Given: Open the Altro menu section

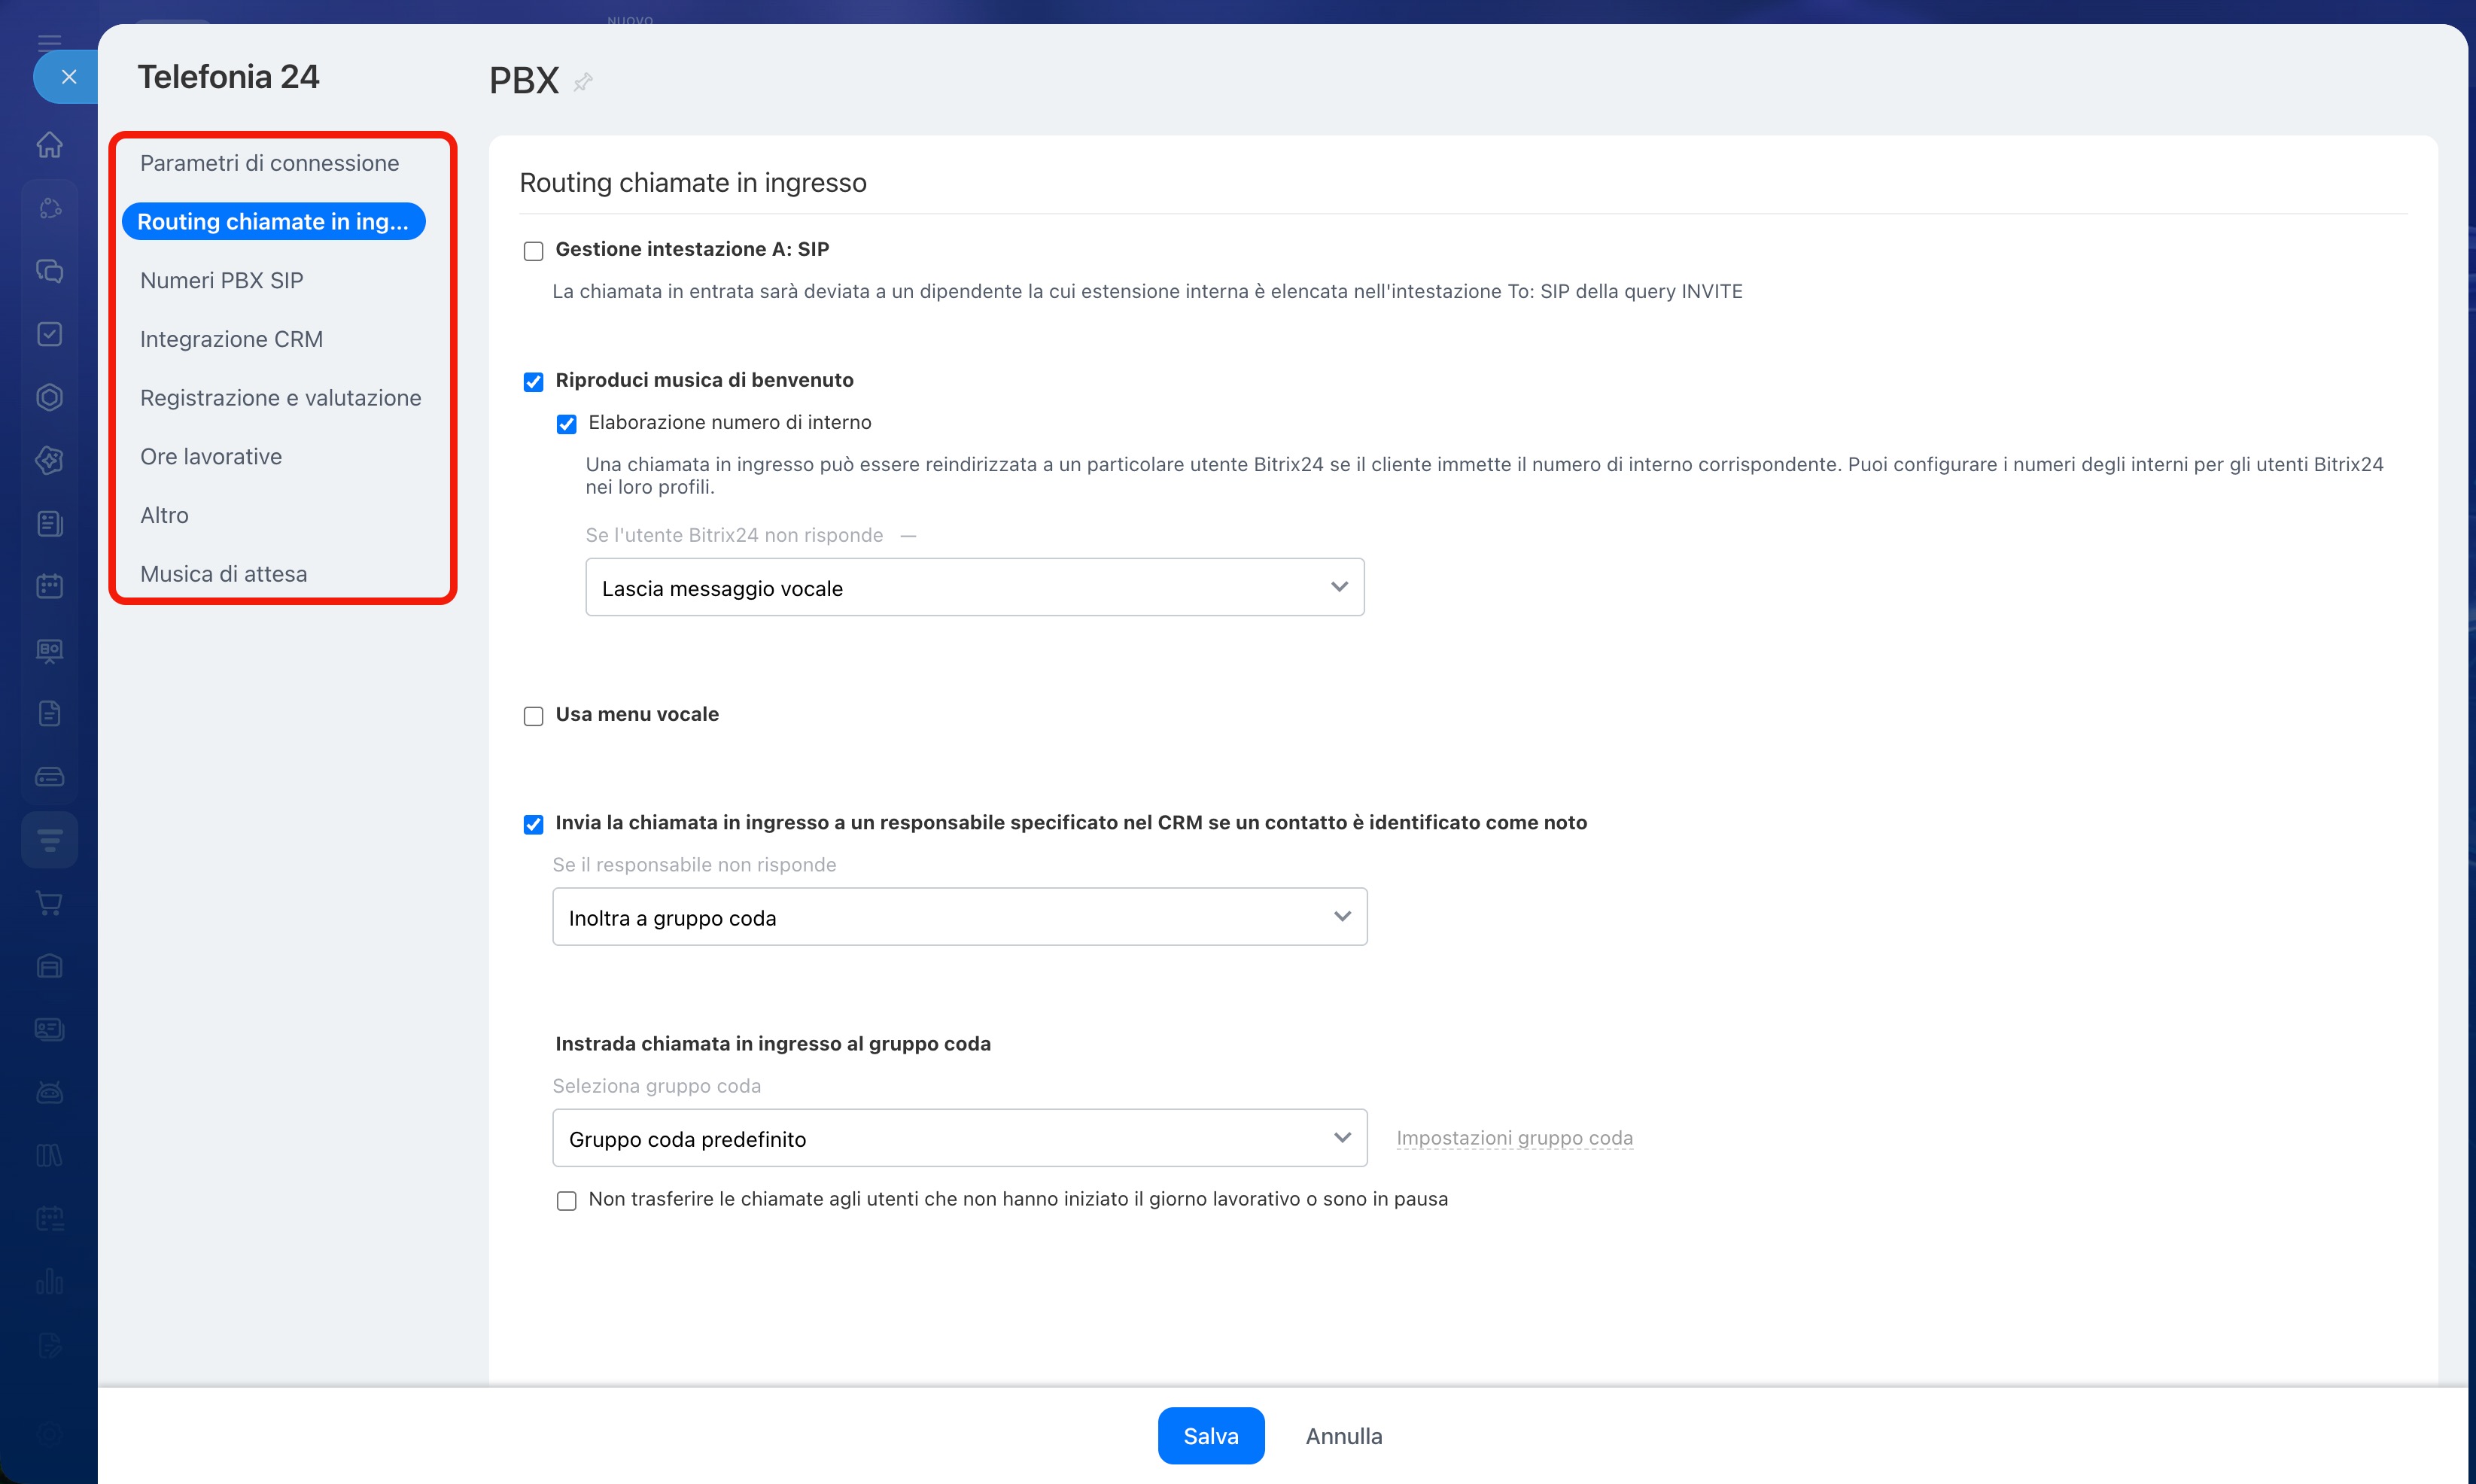Looking at the screenshot, I should (x=164, y=515).
